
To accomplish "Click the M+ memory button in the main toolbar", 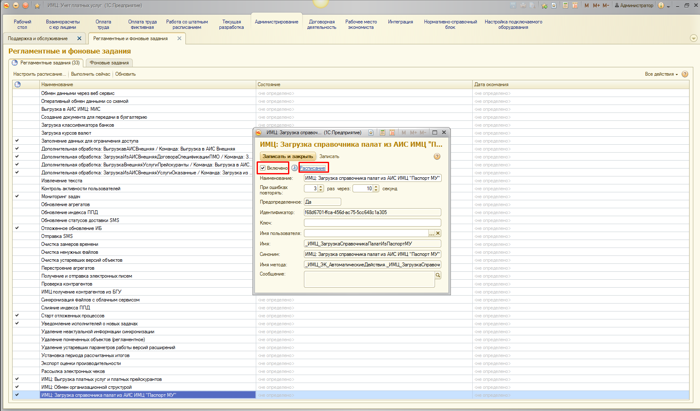I will tap(596, 5).
